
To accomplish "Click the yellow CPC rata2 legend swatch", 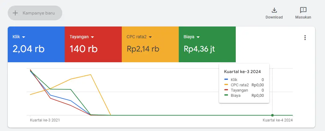I will click(226, 85).
